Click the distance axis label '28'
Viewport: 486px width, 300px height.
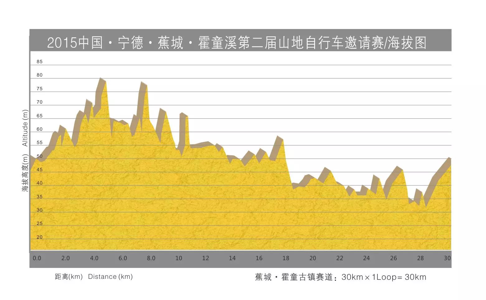tap(420, 258)
